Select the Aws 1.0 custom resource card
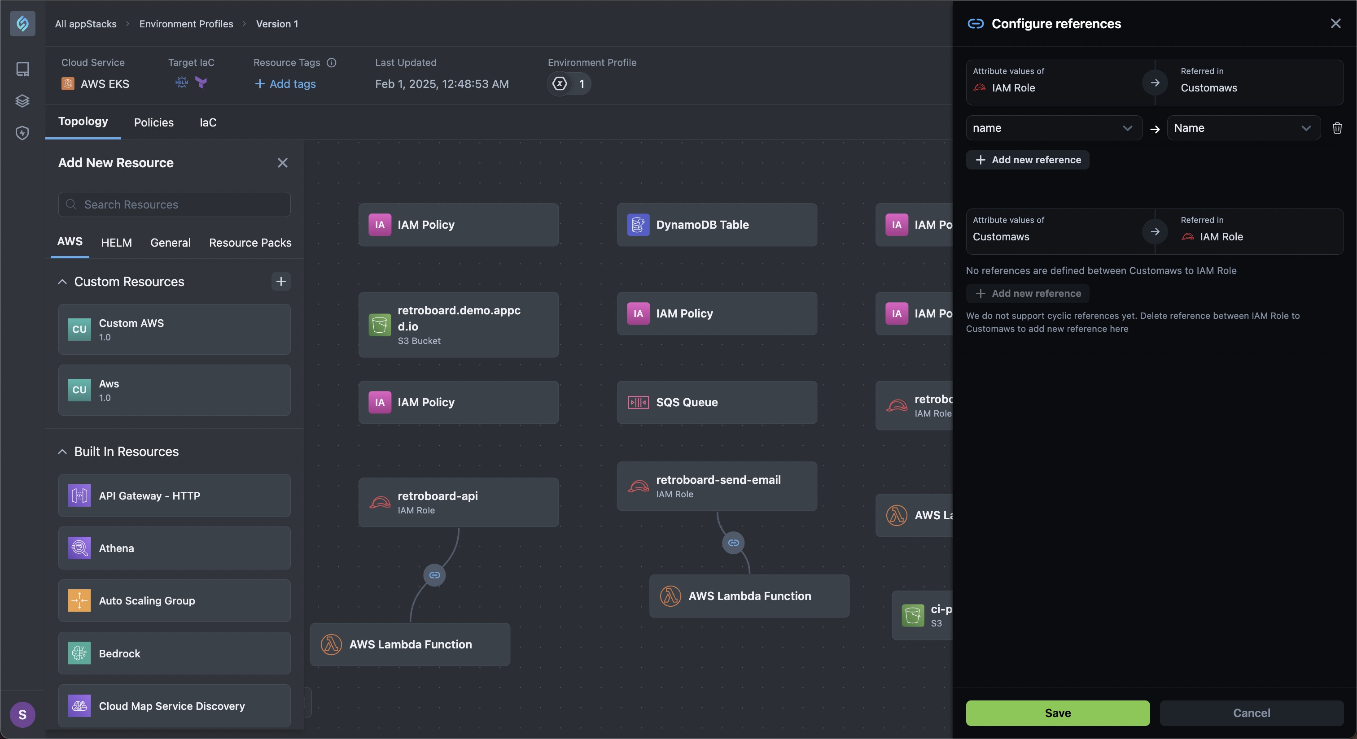The width and height of the screenshot is (1357, 739). (x=175, y=390)
